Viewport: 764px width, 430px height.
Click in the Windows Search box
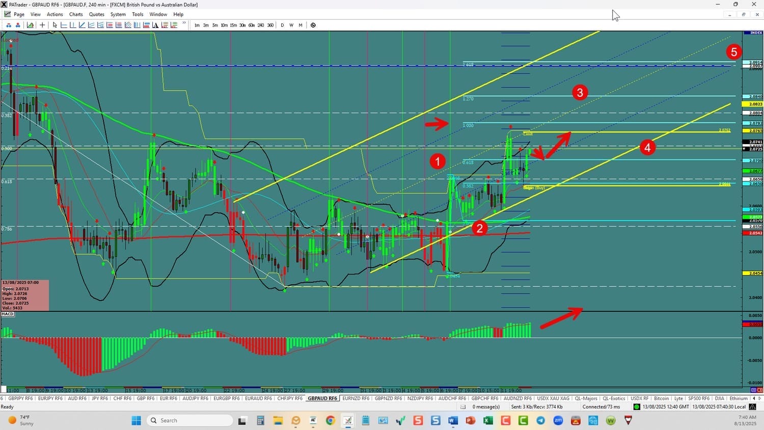pyautogui.click(x=189, y=420)
